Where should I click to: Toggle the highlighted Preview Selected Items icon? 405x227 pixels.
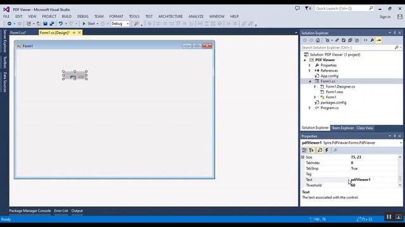tap(379, 40)
